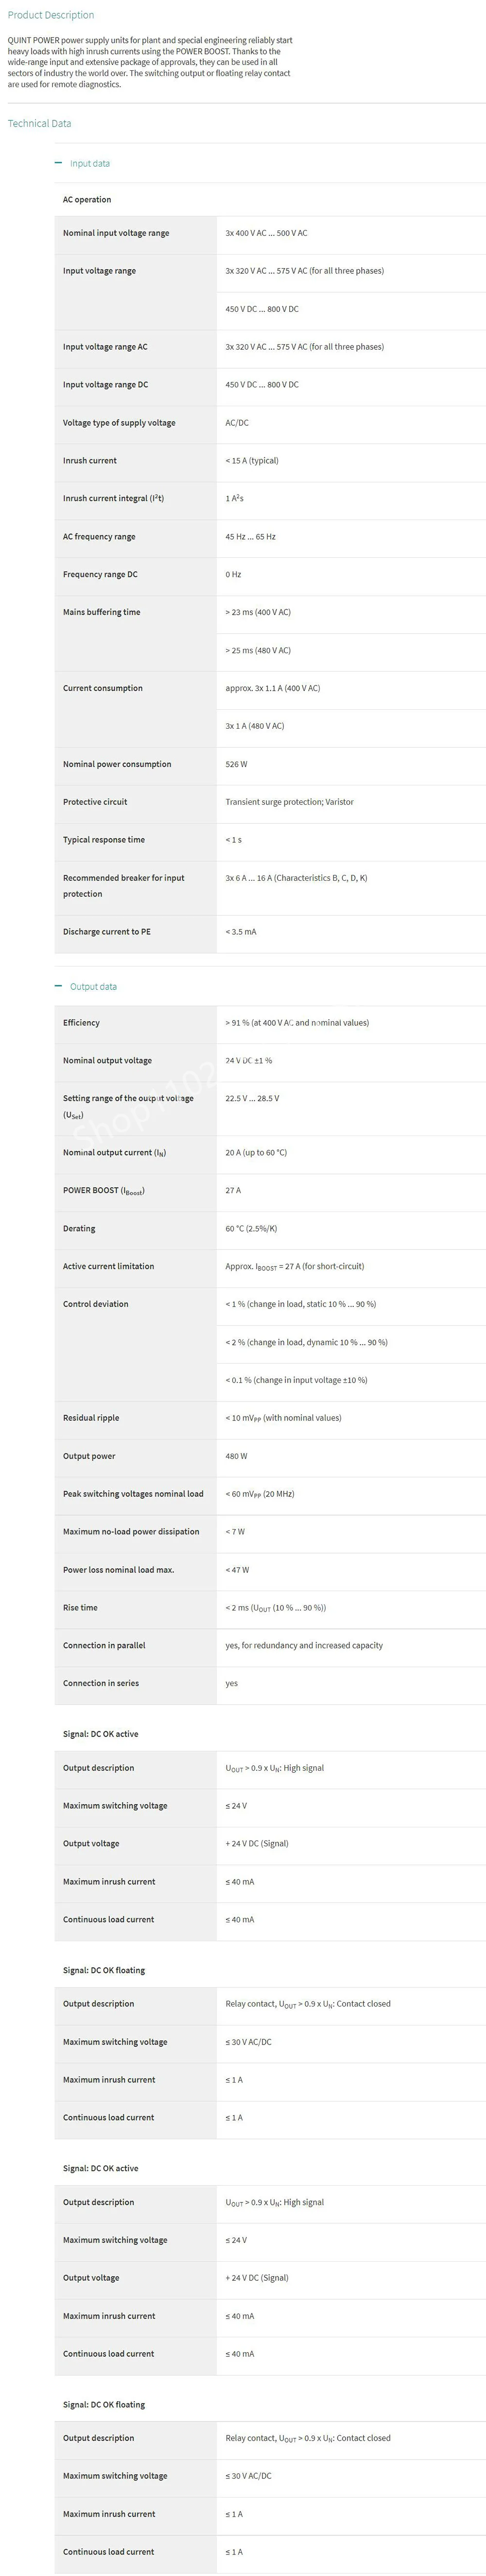Click the AC operation subheading
Image resolution: width=486 pixels, height=2576 pixels.
tap(87, 200)
